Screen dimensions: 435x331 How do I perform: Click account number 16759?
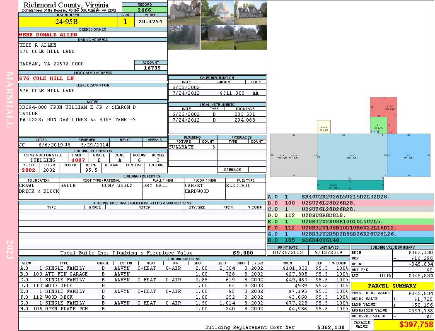pyautogui.click(x=152, y=67)
